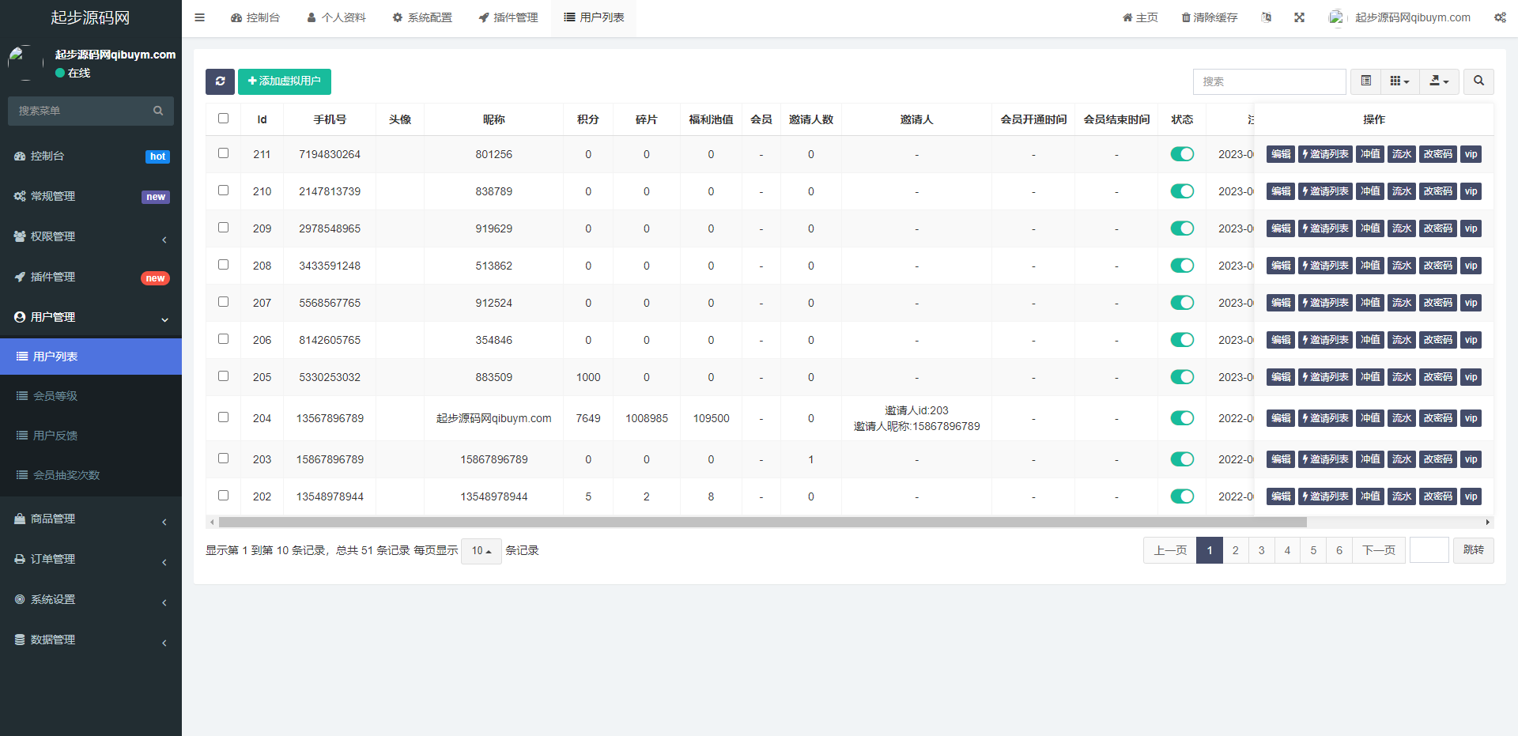Click 流水 for user Id 204
Screen dimensions: 1518x736
click(x=1402, y=418)
